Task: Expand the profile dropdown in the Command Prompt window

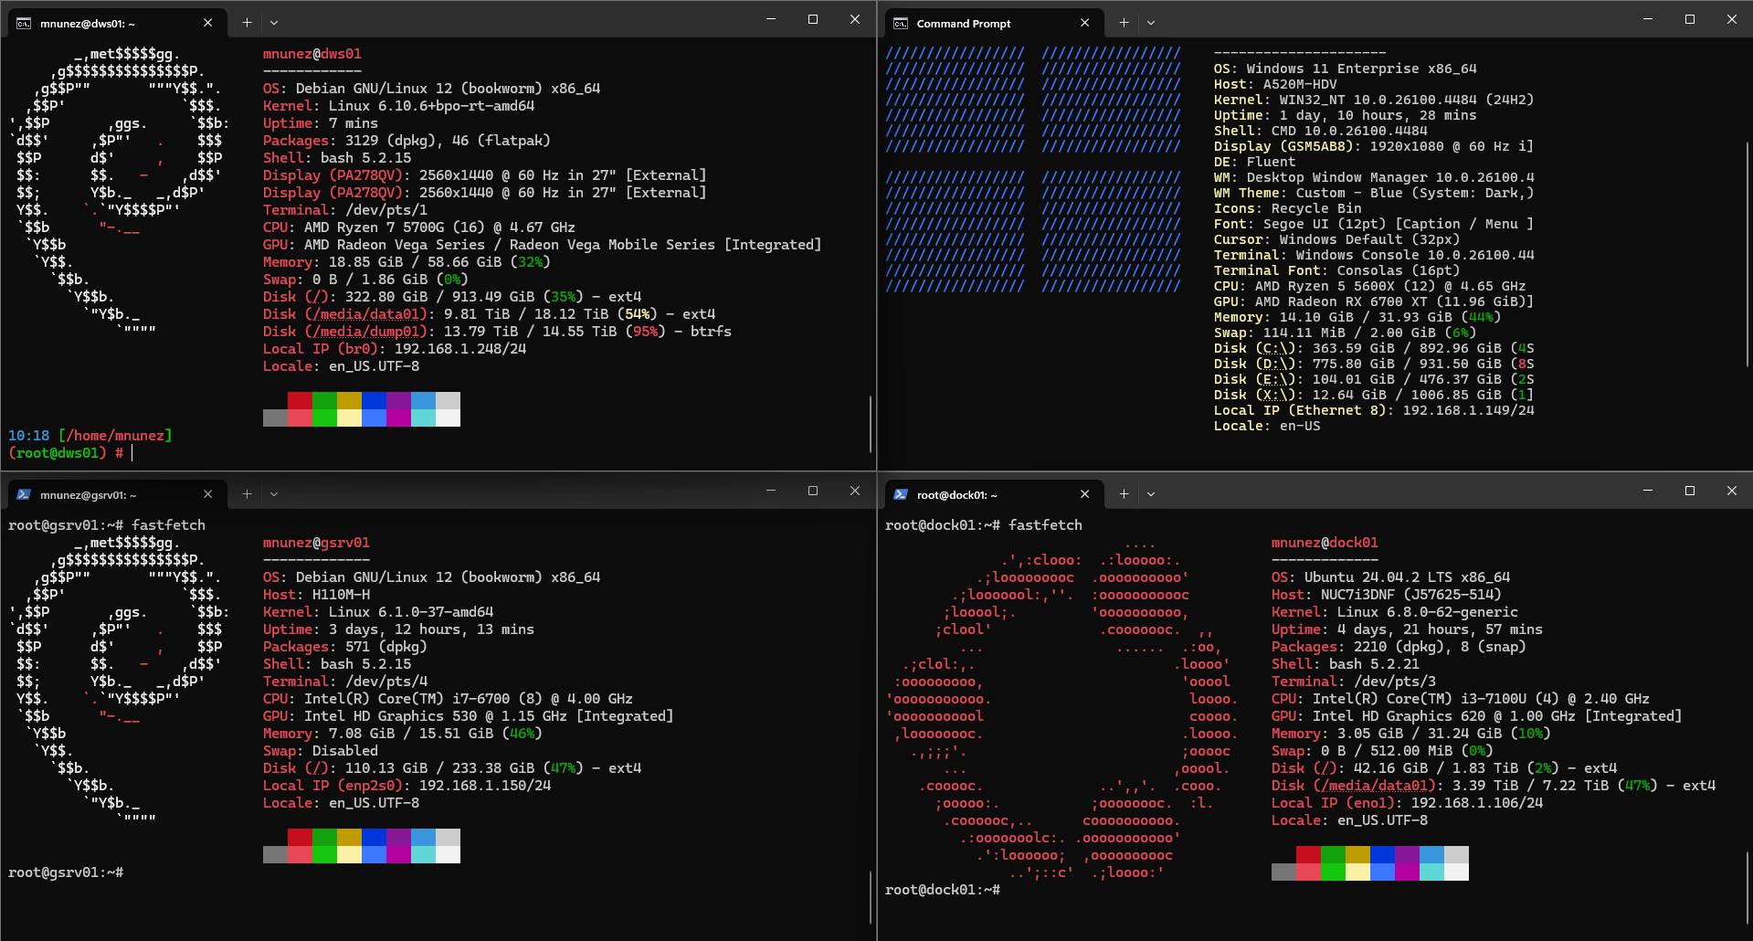Action: (1151, 23)
